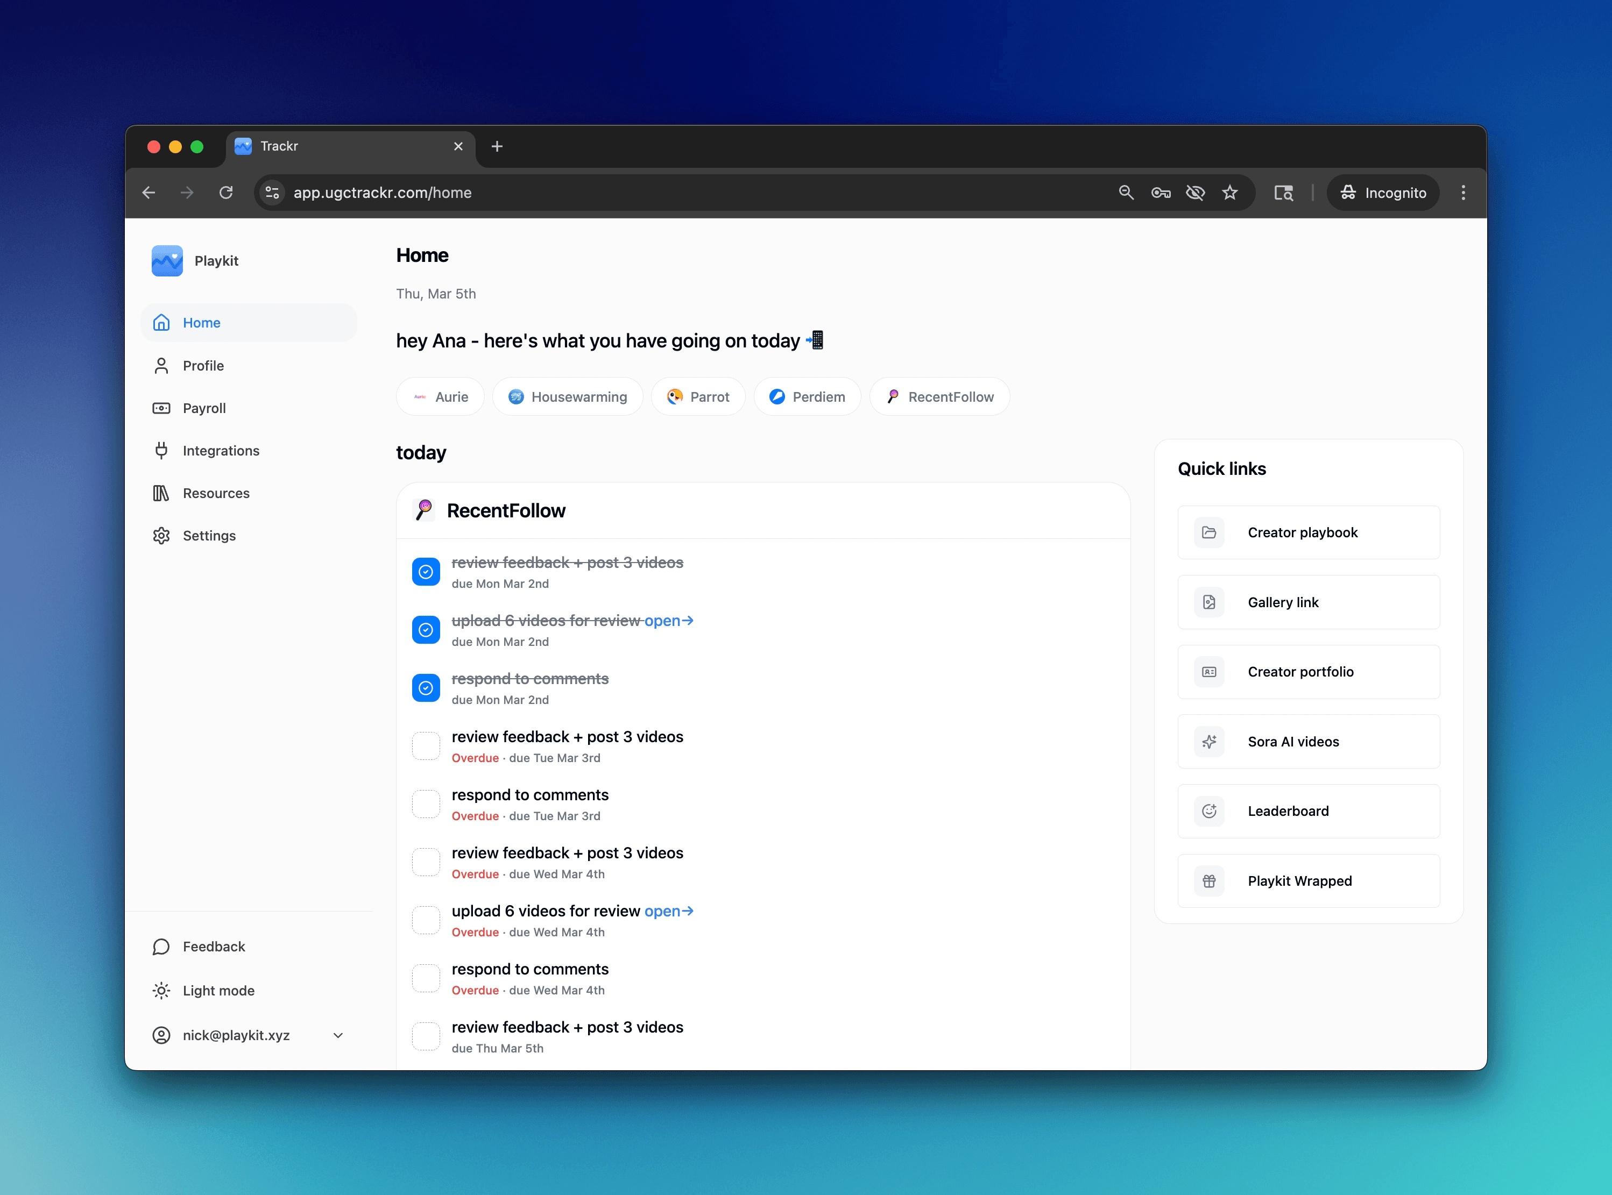Uncheck the completed 'respond to comments' task
The height and width of the screenshot is (1195, 1612).
(426, 688)
